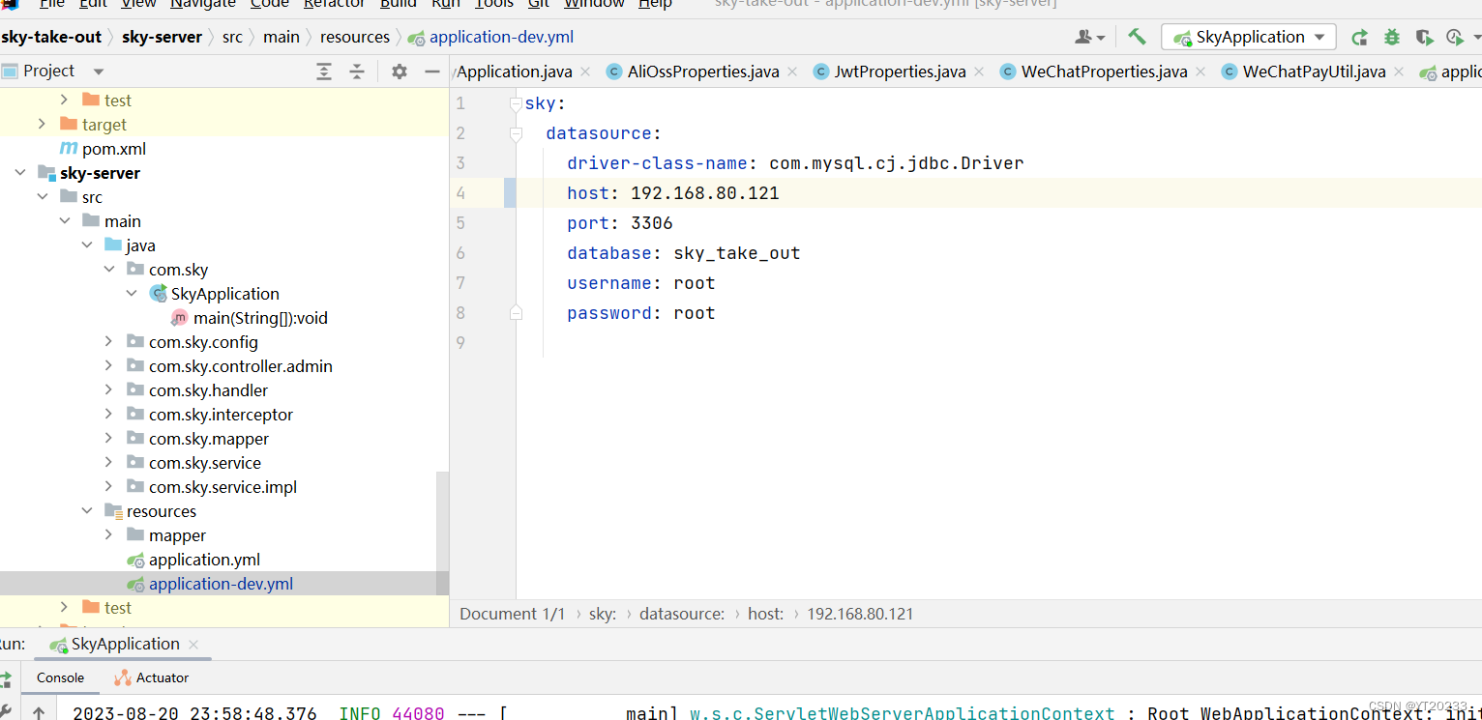Close the JwtProperties.java tab
This screenshot has height=720, width=1482.
[979, 72]
